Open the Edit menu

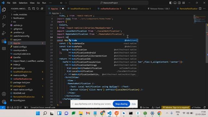pyautogui.click(x=14, y=3)
